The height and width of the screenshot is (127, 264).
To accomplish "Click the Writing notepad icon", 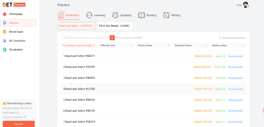I will coord(166,15).
